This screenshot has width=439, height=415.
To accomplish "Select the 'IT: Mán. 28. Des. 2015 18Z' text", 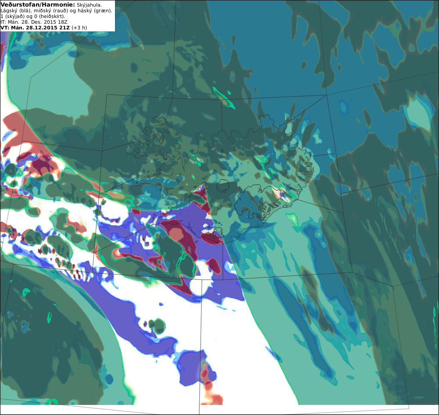I will [x=34, y=22].
